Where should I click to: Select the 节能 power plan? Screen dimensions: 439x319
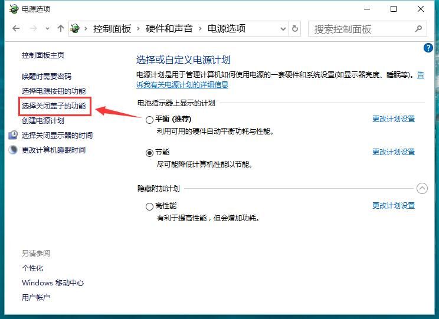point(149,152)
